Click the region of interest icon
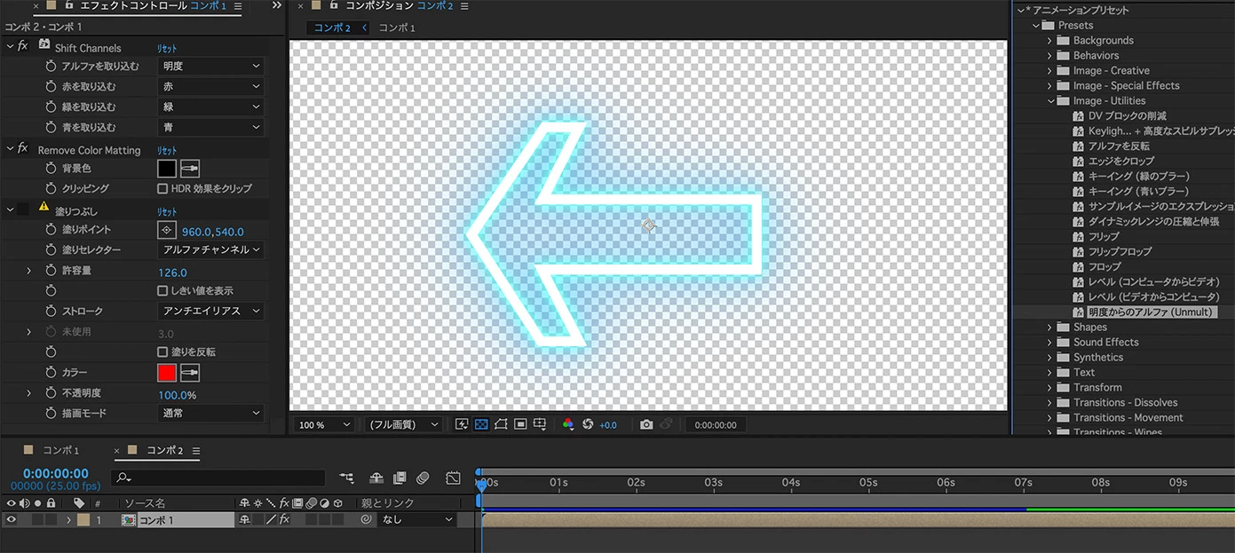The width and height of the screenshot is (1235, 553). click(x=520, y=425)
